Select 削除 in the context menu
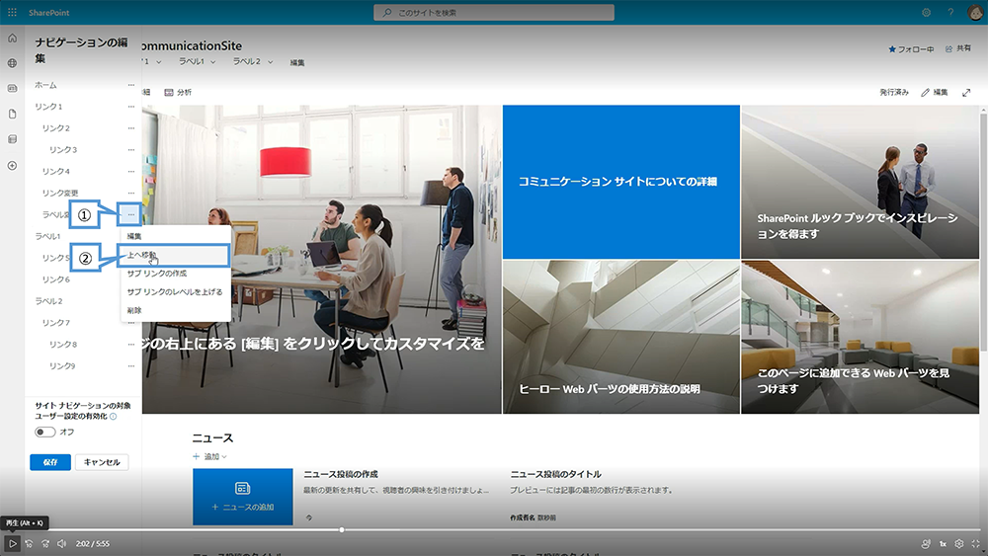Screen dimensions: 988x556 [175, 310]
